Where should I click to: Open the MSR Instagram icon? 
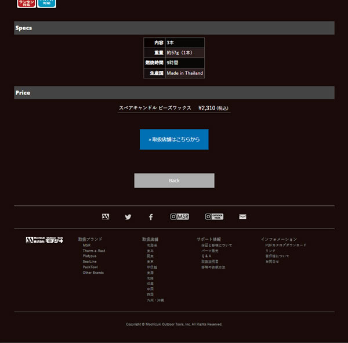tap(180, 216)
